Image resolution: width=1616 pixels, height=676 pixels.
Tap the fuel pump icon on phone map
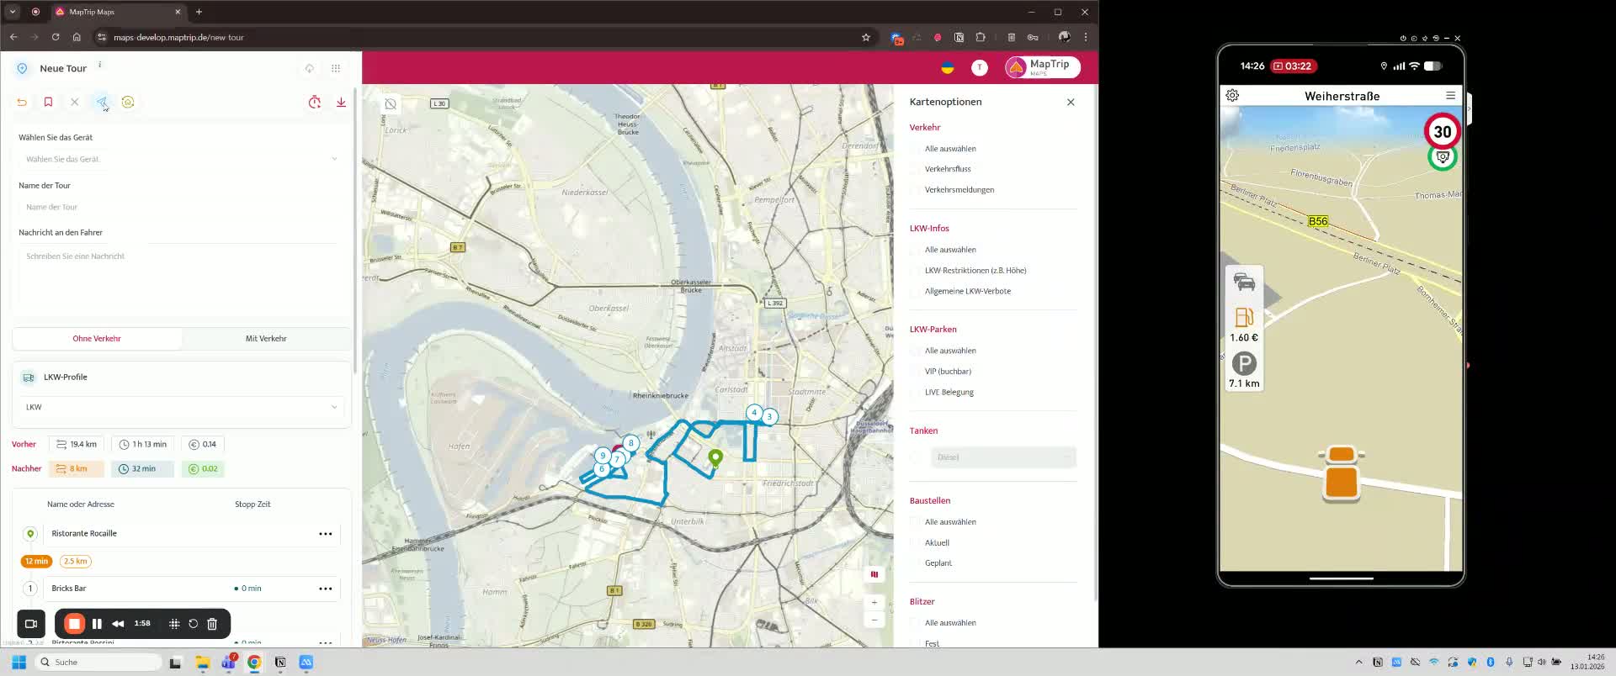point(1244,317)
